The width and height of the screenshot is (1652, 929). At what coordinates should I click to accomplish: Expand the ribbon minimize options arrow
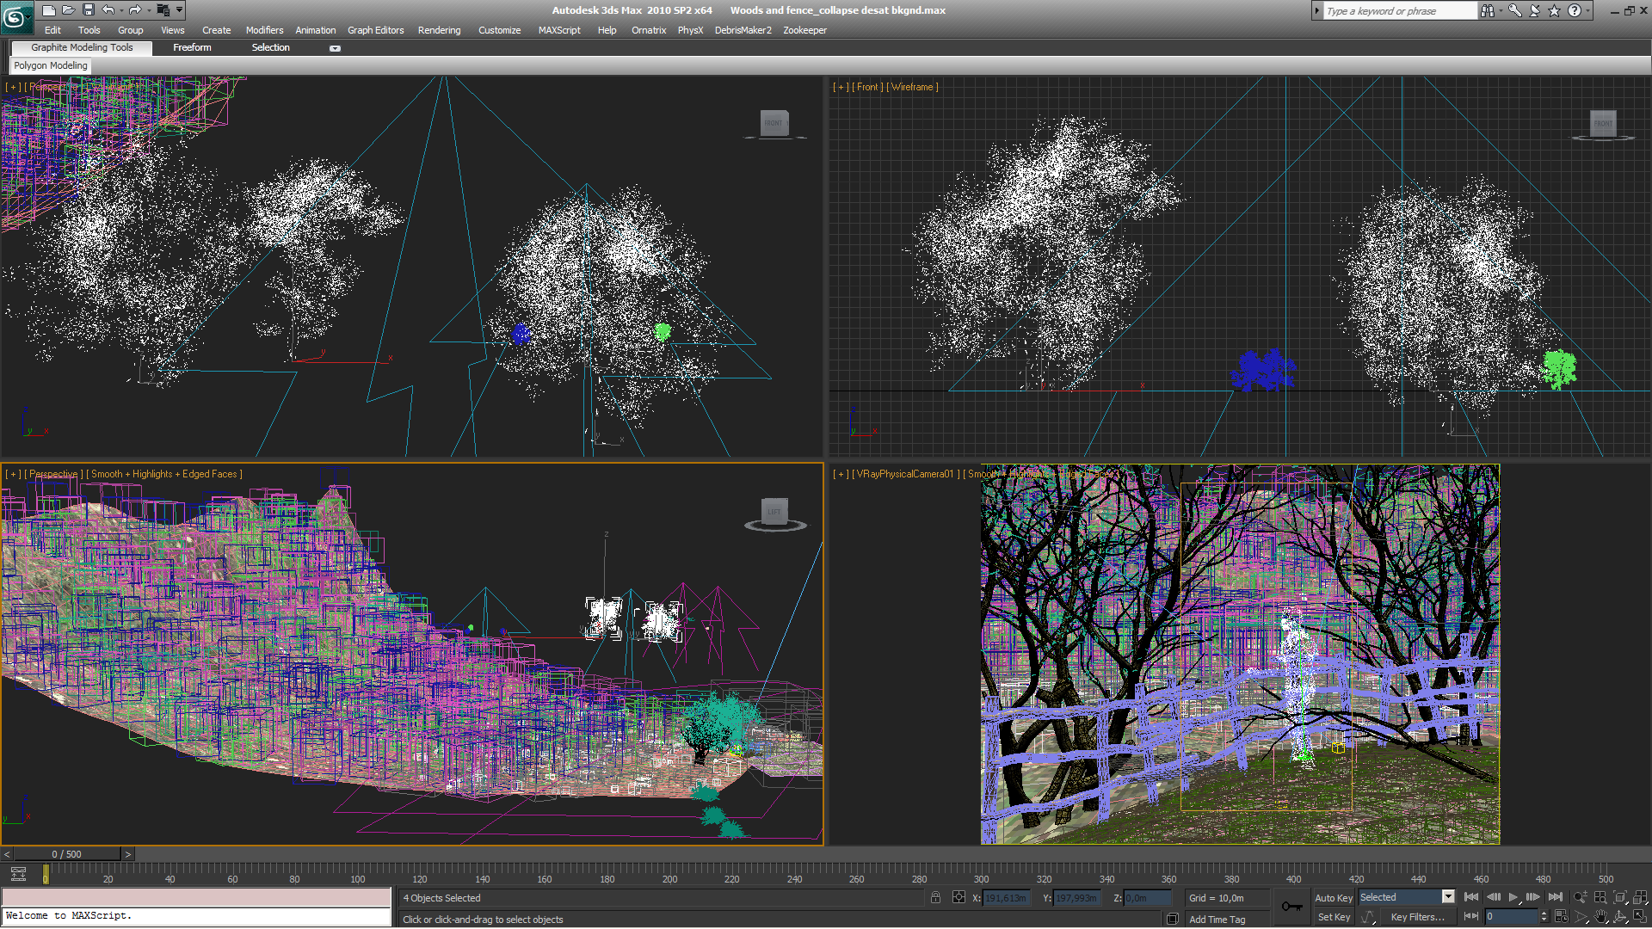pyautogui.click(x=335, y=48)
